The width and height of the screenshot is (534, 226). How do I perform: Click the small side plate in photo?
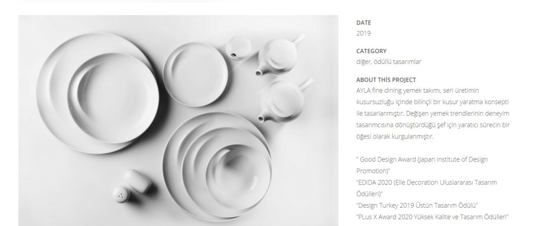pos(196,75)
